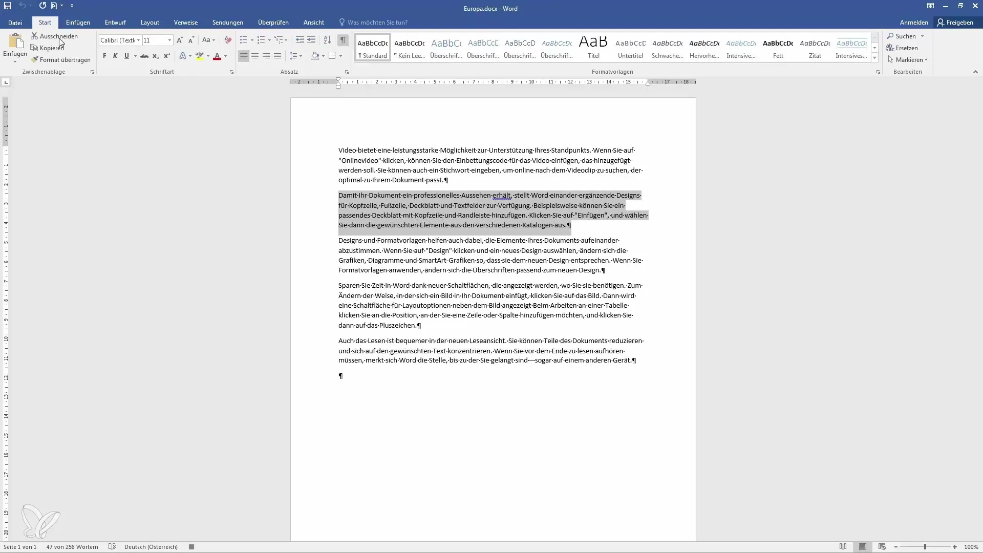Open numbered list dropdown arrow
Image resolution: width=983 pixels, height=553 pixels.
coord(269,40)
